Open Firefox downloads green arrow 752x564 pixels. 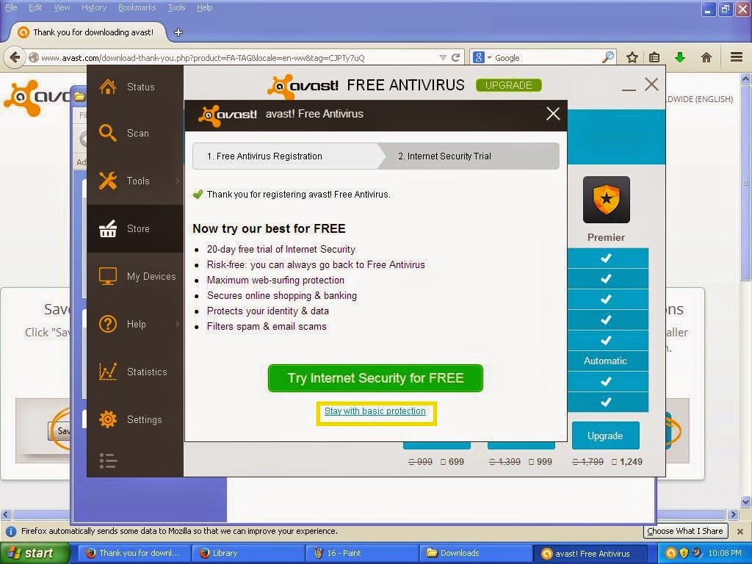(x=679, y=57)
